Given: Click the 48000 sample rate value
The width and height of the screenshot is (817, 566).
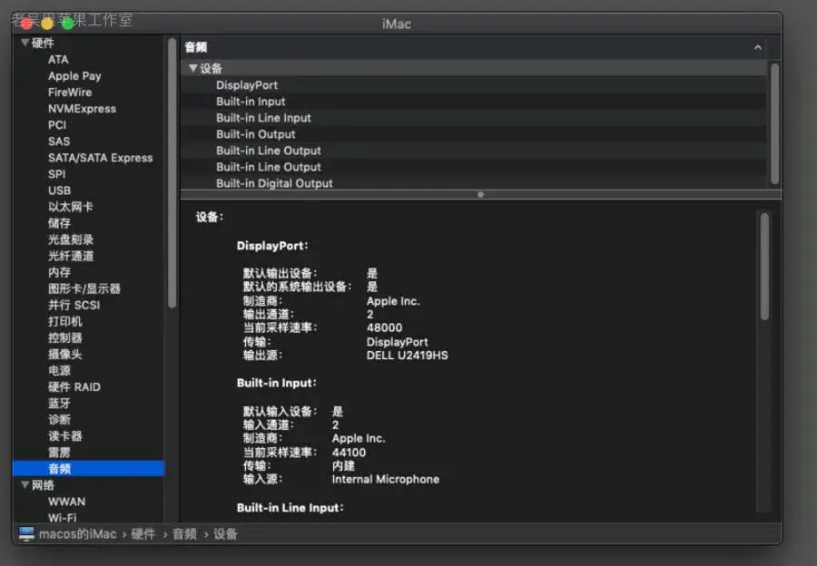Looking at the screenshot, I should pyautogui.click(x=385, y=327).
